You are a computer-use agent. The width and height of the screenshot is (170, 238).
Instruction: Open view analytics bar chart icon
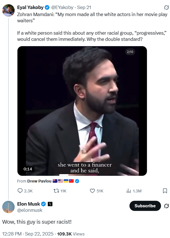129,191
